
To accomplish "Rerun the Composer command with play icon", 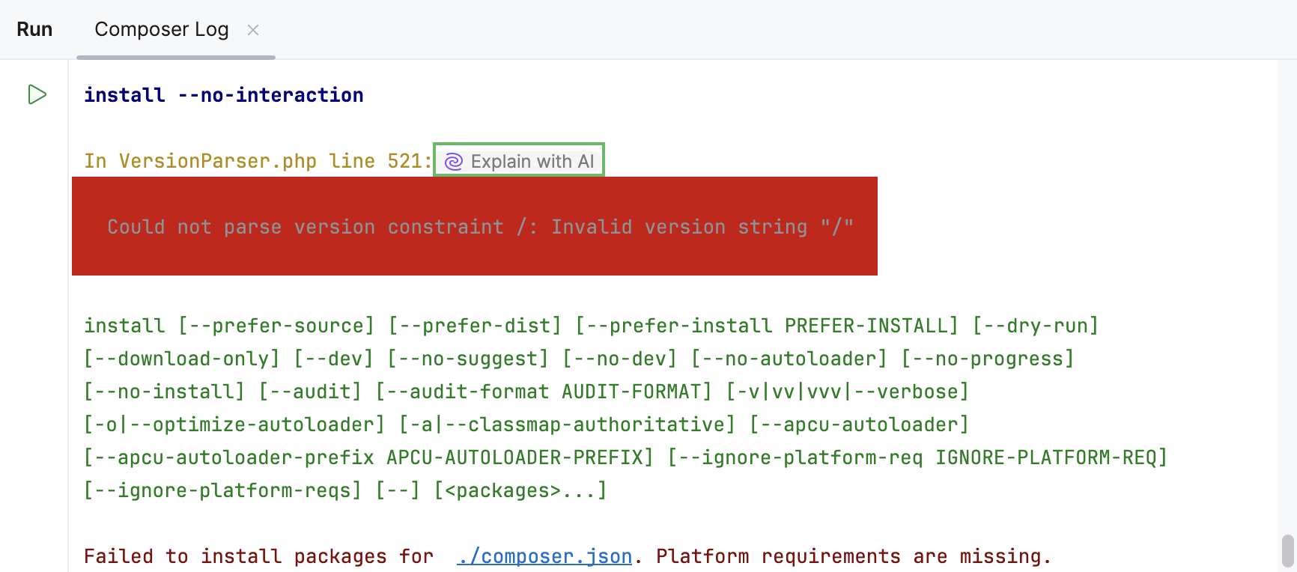I will pos(37,94).
